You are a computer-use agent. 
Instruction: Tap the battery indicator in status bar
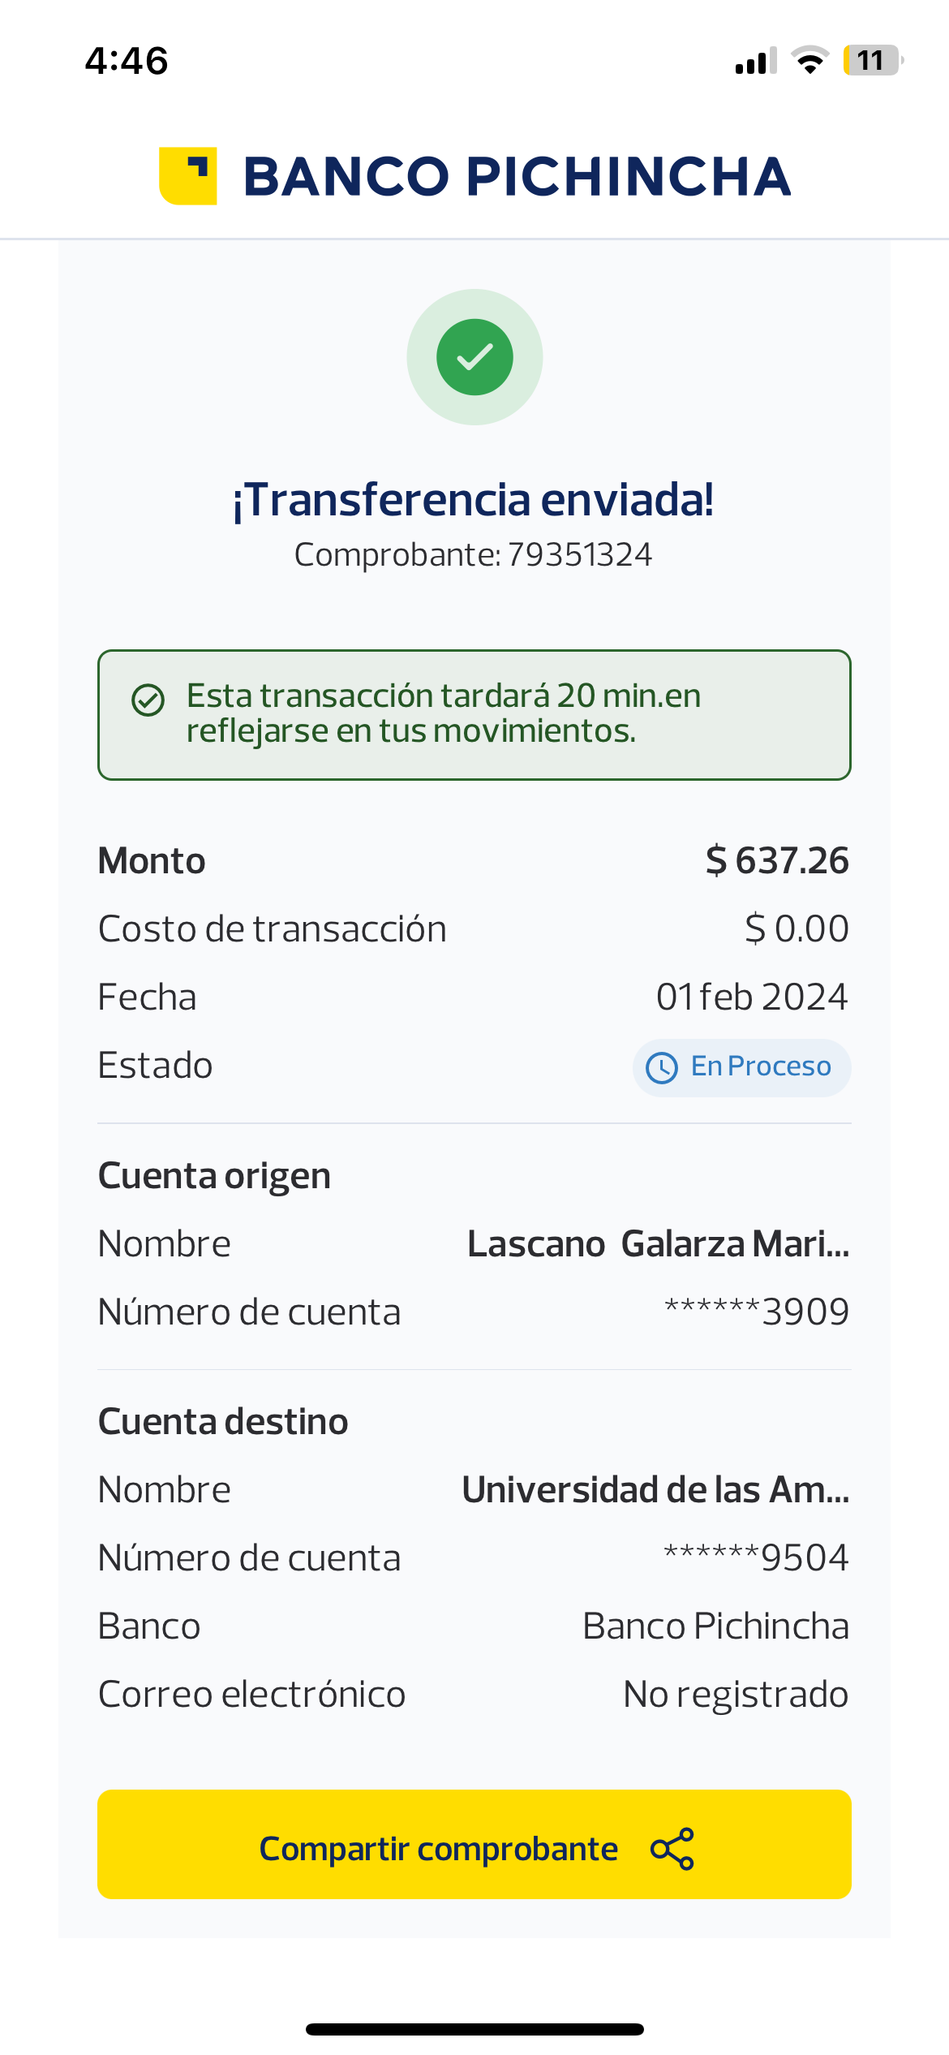tap(872, 61)
